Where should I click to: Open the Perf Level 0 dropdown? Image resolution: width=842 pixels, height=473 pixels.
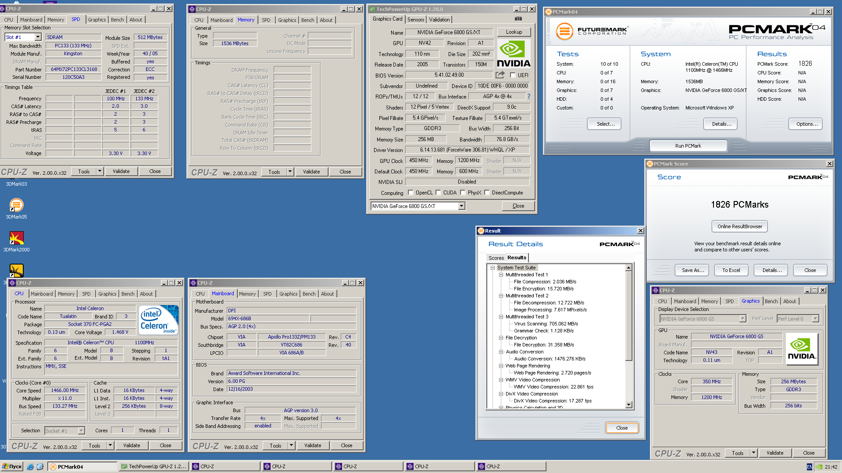815,319
